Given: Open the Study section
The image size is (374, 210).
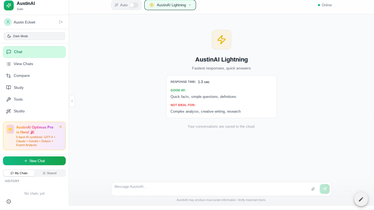Looking at the screenshot, I should (x=34, y=87).
